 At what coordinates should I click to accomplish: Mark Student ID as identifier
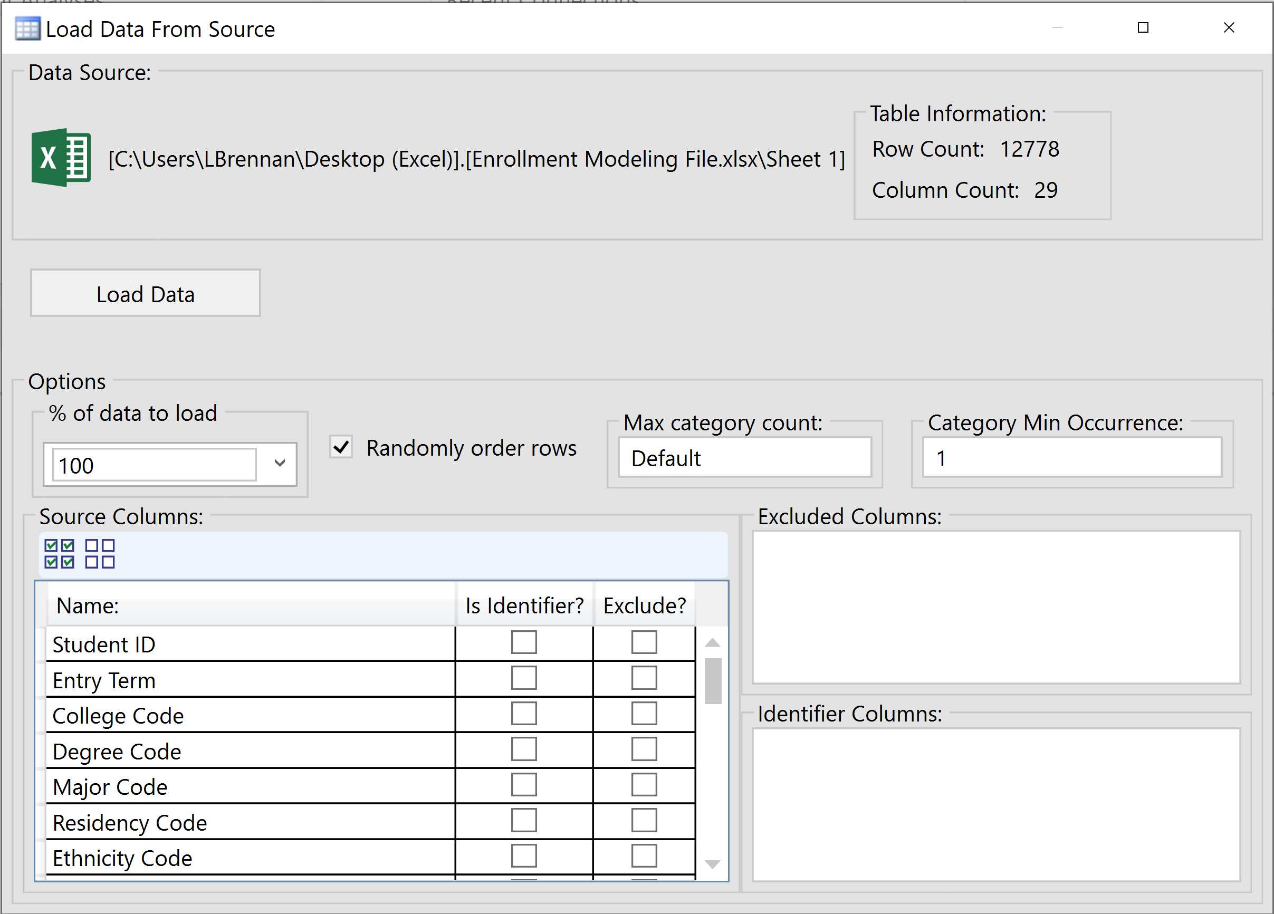click(x=523, y=642)
